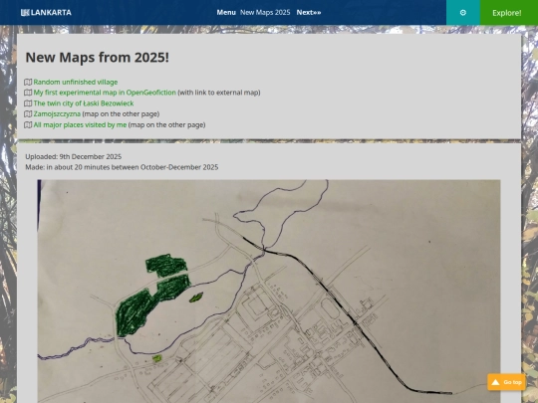Viewport: 538px width, 403px height.
Task: Click the Go top button
Action: (506, 382)
